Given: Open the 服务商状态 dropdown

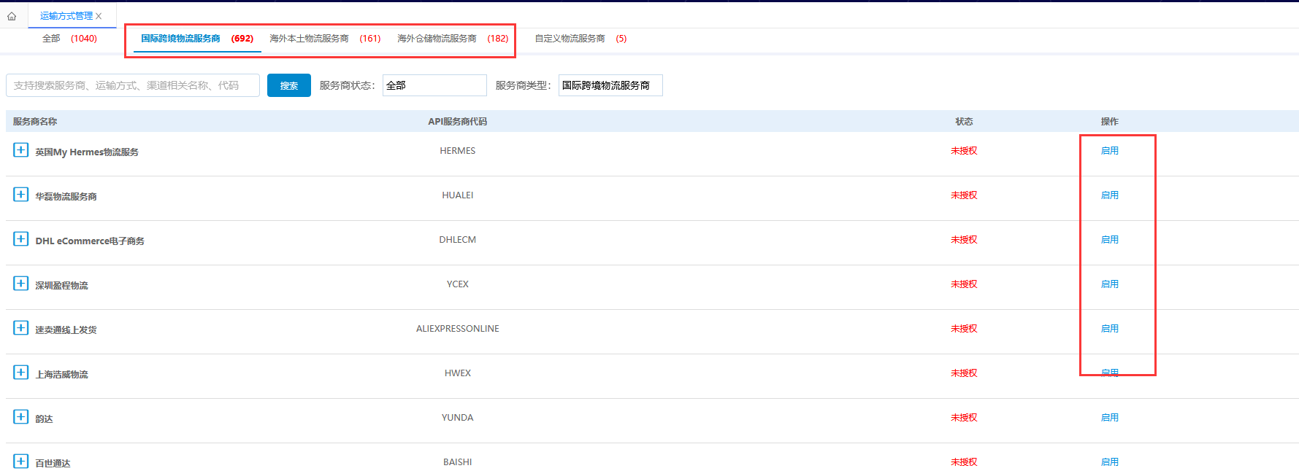Looking at the screenshot, I should pyautogui.click(x=434, y=85).
